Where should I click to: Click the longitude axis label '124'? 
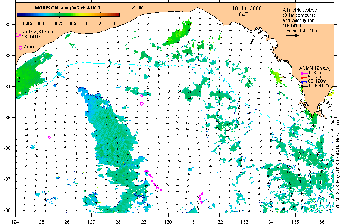(15, 221)
